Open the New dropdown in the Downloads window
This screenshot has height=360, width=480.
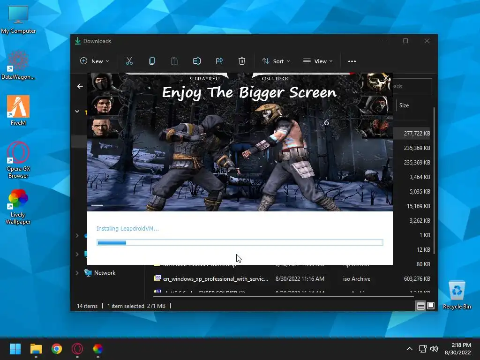pyautogui.click(x=95, y=61)
